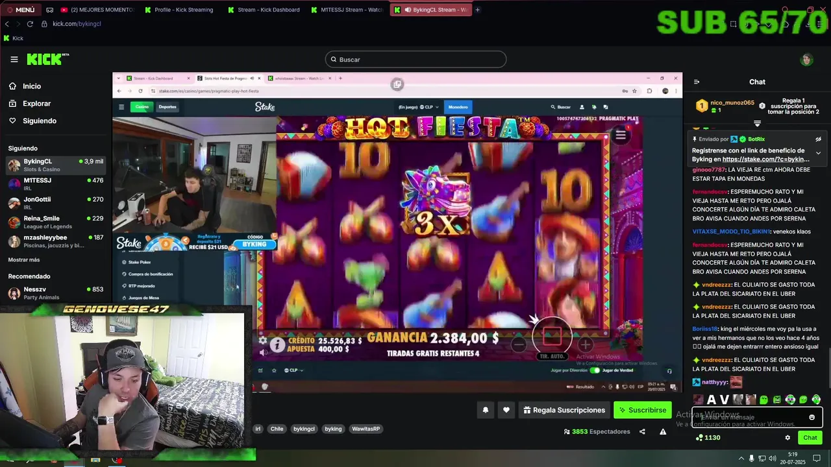Click the bykingcl tag
The image size is (831, 467).
pyautogui.click(x=304, y=429)
